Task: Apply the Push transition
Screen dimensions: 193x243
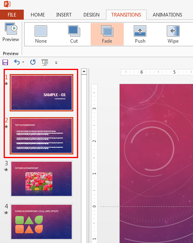Action: click(x=140, y=34)
